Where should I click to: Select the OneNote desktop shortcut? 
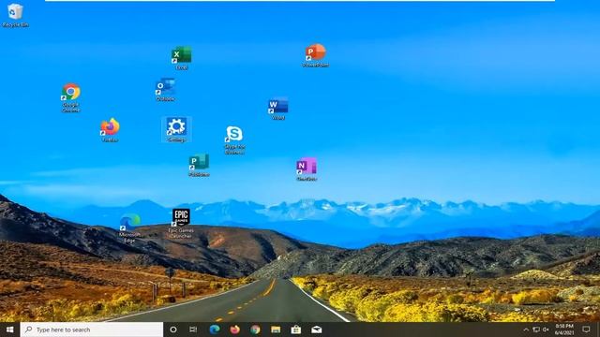pyautogui.click(x=307, y=168)
